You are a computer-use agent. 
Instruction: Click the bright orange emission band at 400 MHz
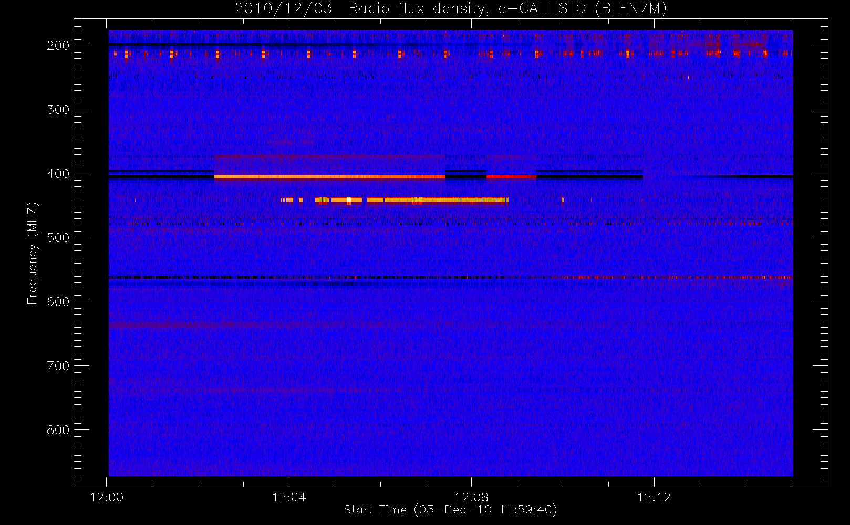(x=329, y=177)
